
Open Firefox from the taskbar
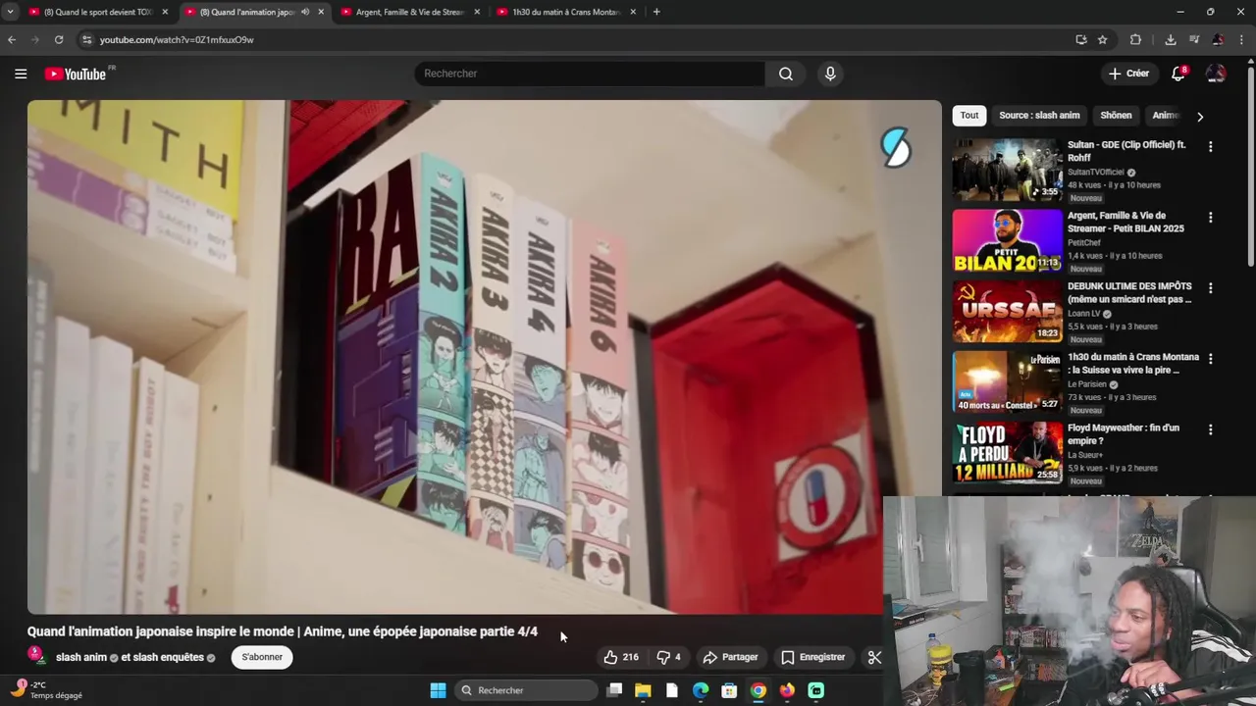[x=787, y=690]
